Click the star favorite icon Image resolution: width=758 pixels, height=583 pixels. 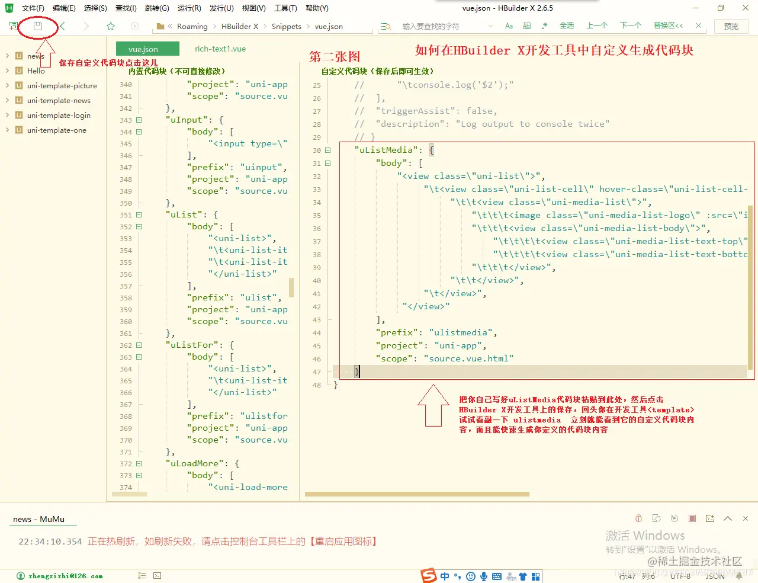(111, 26)
